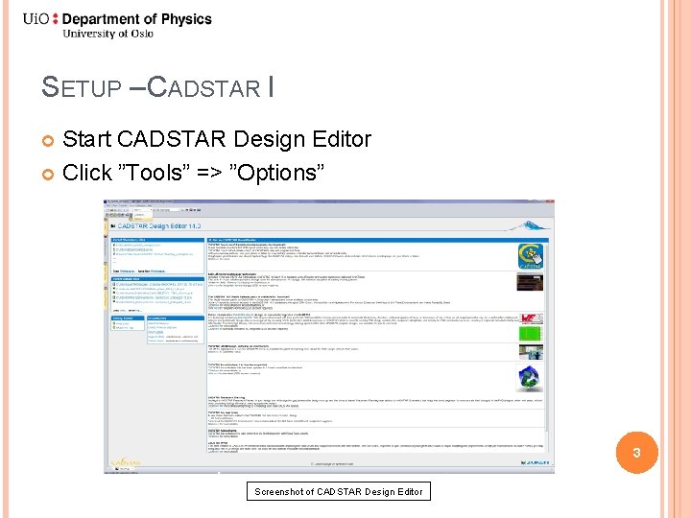This screenshot has height=518, width=691.
Task: Click the CADSTAR logo in start page footer
Action: click(x=126, y=462)
